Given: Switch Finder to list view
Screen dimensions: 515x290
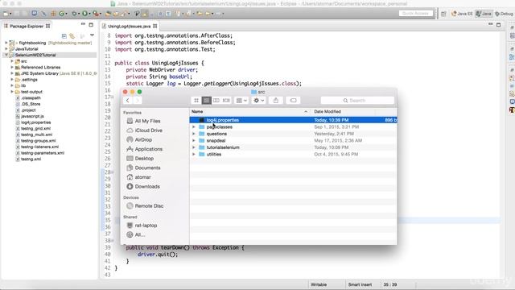Looking at the screenshot, I should (206, 100).
